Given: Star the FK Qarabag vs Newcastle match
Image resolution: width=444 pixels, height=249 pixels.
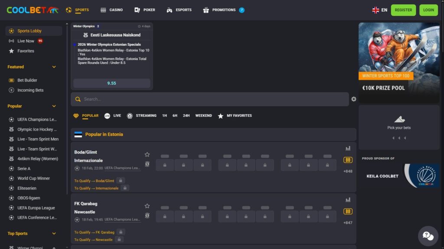Looking at the screenshot, I should point(147,206).
